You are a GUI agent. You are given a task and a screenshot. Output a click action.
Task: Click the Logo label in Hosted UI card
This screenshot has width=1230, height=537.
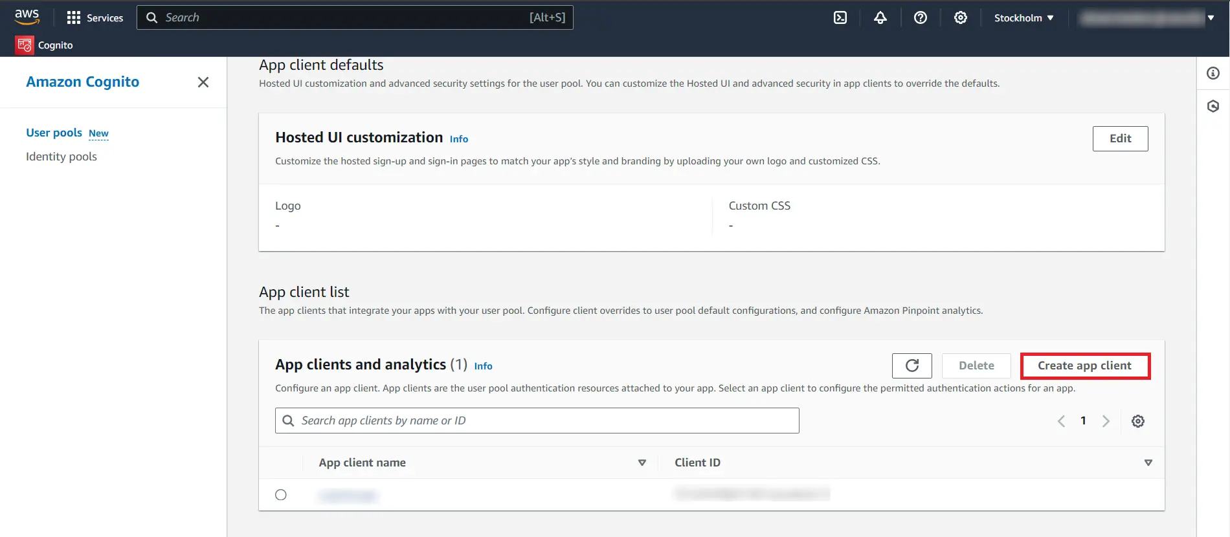pyautogui.click(x=288, y=206)
